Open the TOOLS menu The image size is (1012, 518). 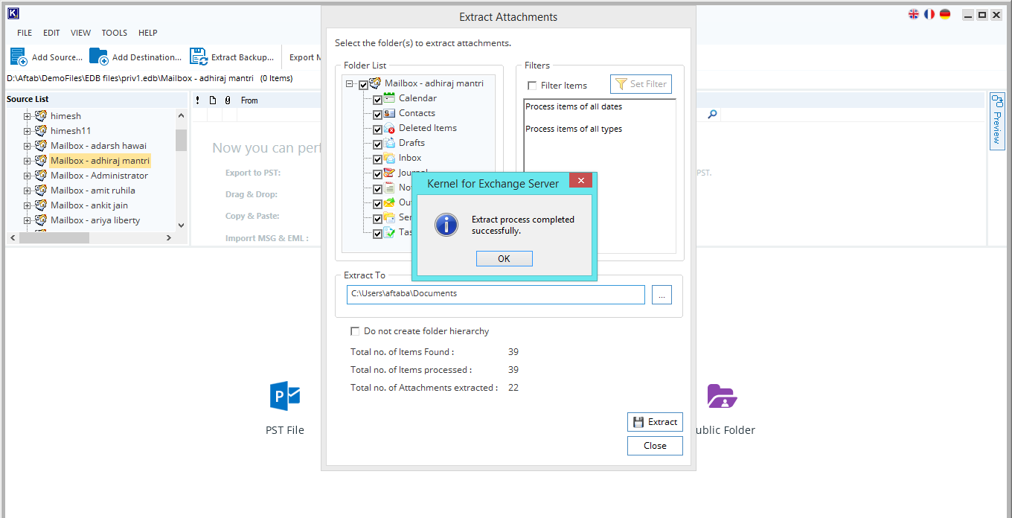pos(115,33)
